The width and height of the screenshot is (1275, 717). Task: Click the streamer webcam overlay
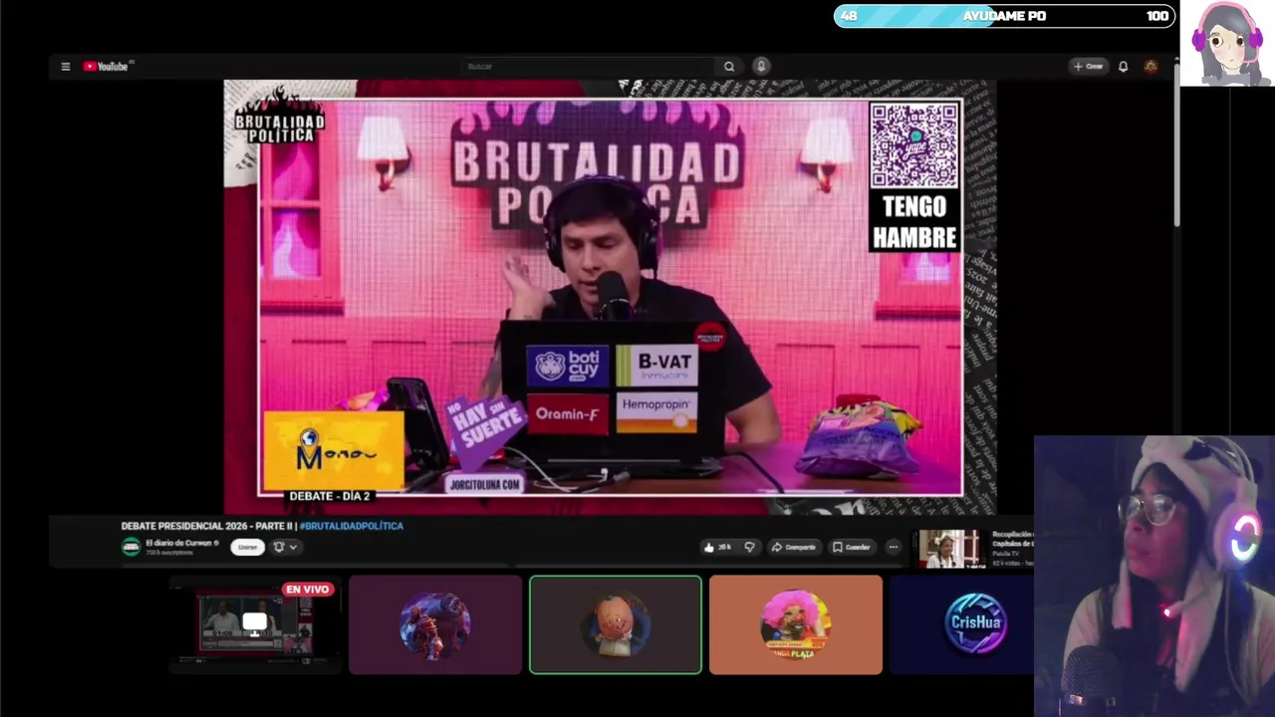pos(1154,577)
